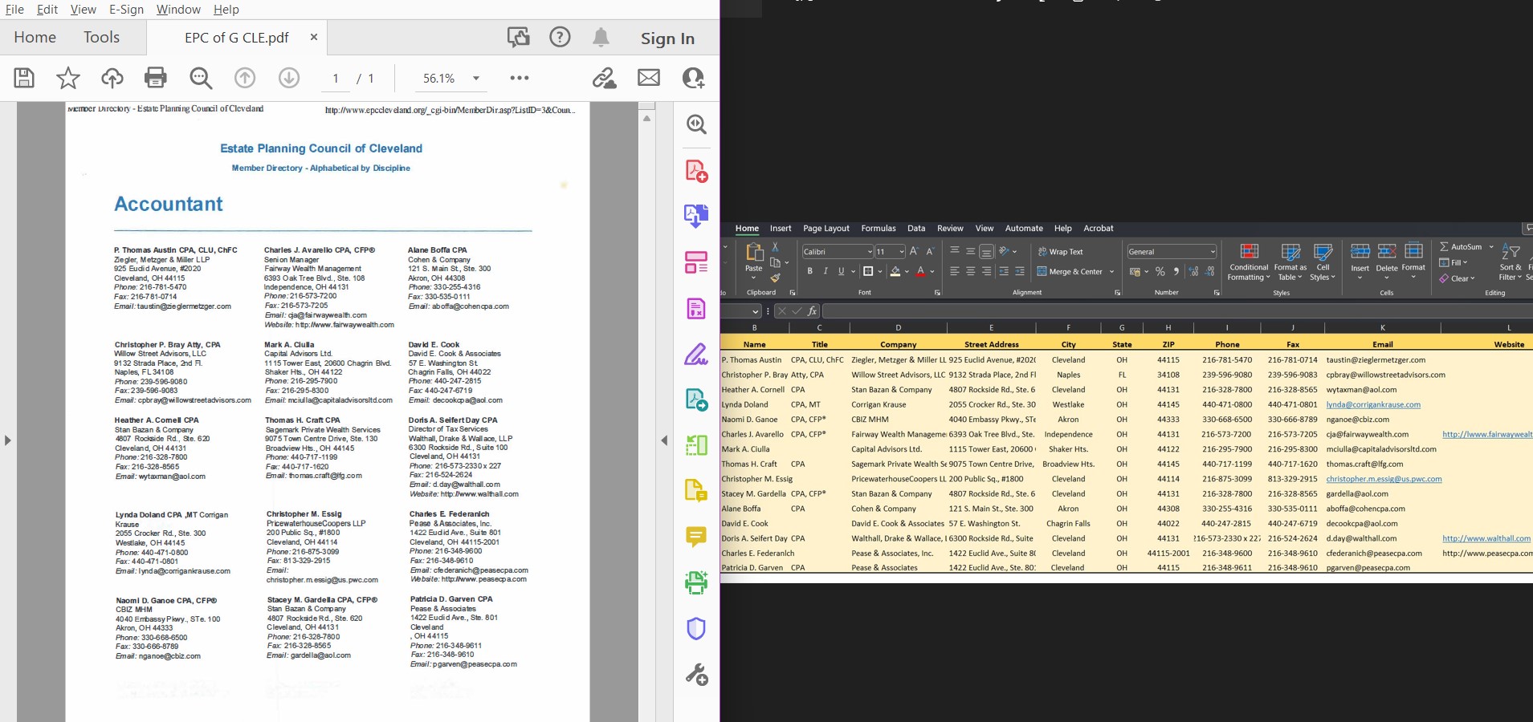Apply Excel Fill Color yellow bucket
This screenshot has height=722, width=1533.
(895, 272)
